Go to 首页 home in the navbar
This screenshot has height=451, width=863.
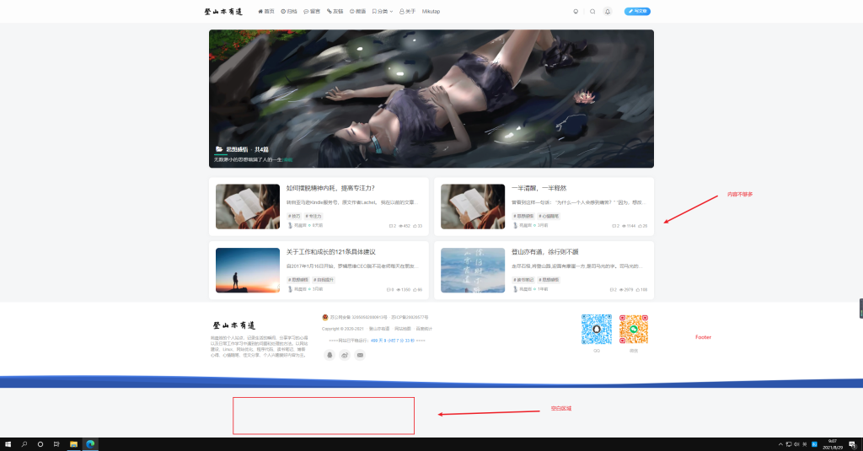tap(266, 11)
